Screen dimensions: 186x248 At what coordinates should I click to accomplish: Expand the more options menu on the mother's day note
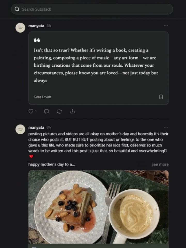pyautogui.click(x=166, y=127)
